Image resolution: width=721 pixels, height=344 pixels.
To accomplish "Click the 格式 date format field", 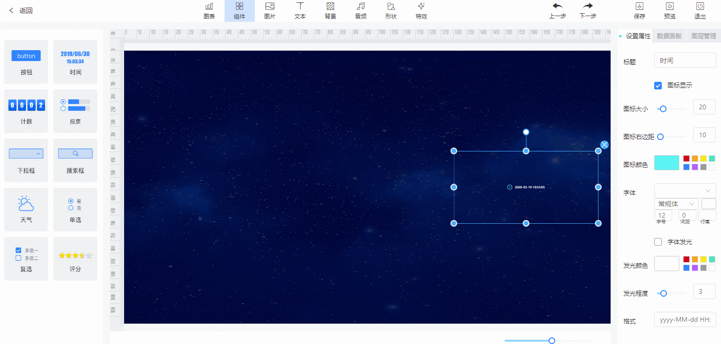I will click(685, 320).
